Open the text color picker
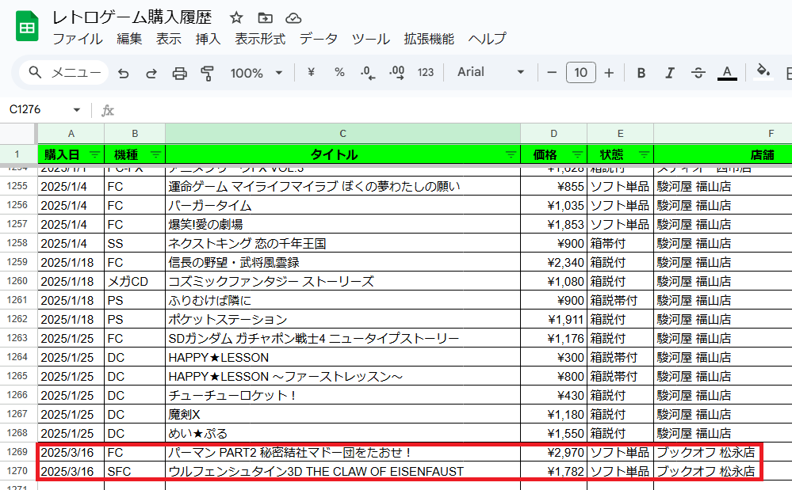This screenshot has width=792, height=490. (727, 73)
